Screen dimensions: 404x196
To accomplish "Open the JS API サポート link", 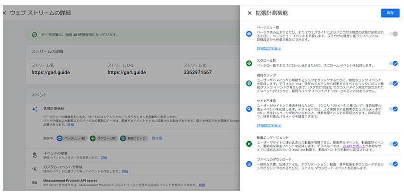I will tap(354, 146).
